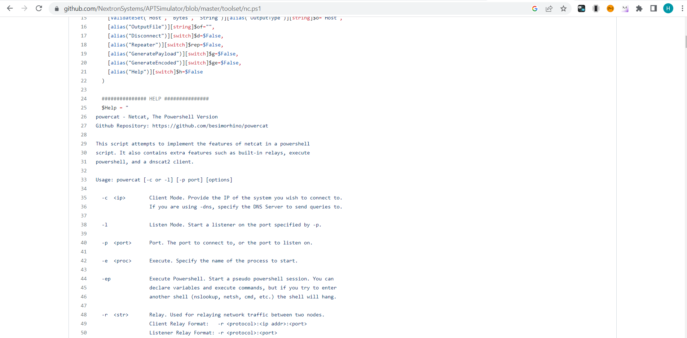The height and width of the screenshot is (338, 687).
Task: Click the 'This script attempts to implement' line
Action: [x=203, y=144]
